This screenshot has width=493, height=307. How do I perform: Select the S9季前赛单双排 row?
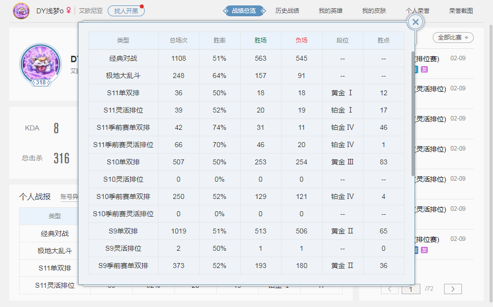click(x=246, y=266)
